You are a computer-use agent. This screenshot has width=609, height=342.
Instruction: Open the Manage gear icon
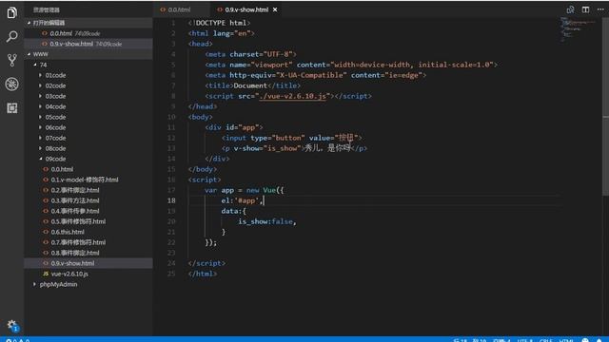[12, 326]
